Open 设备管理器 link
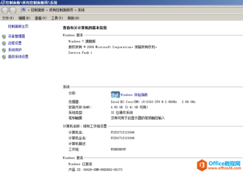 click(16, 36)
